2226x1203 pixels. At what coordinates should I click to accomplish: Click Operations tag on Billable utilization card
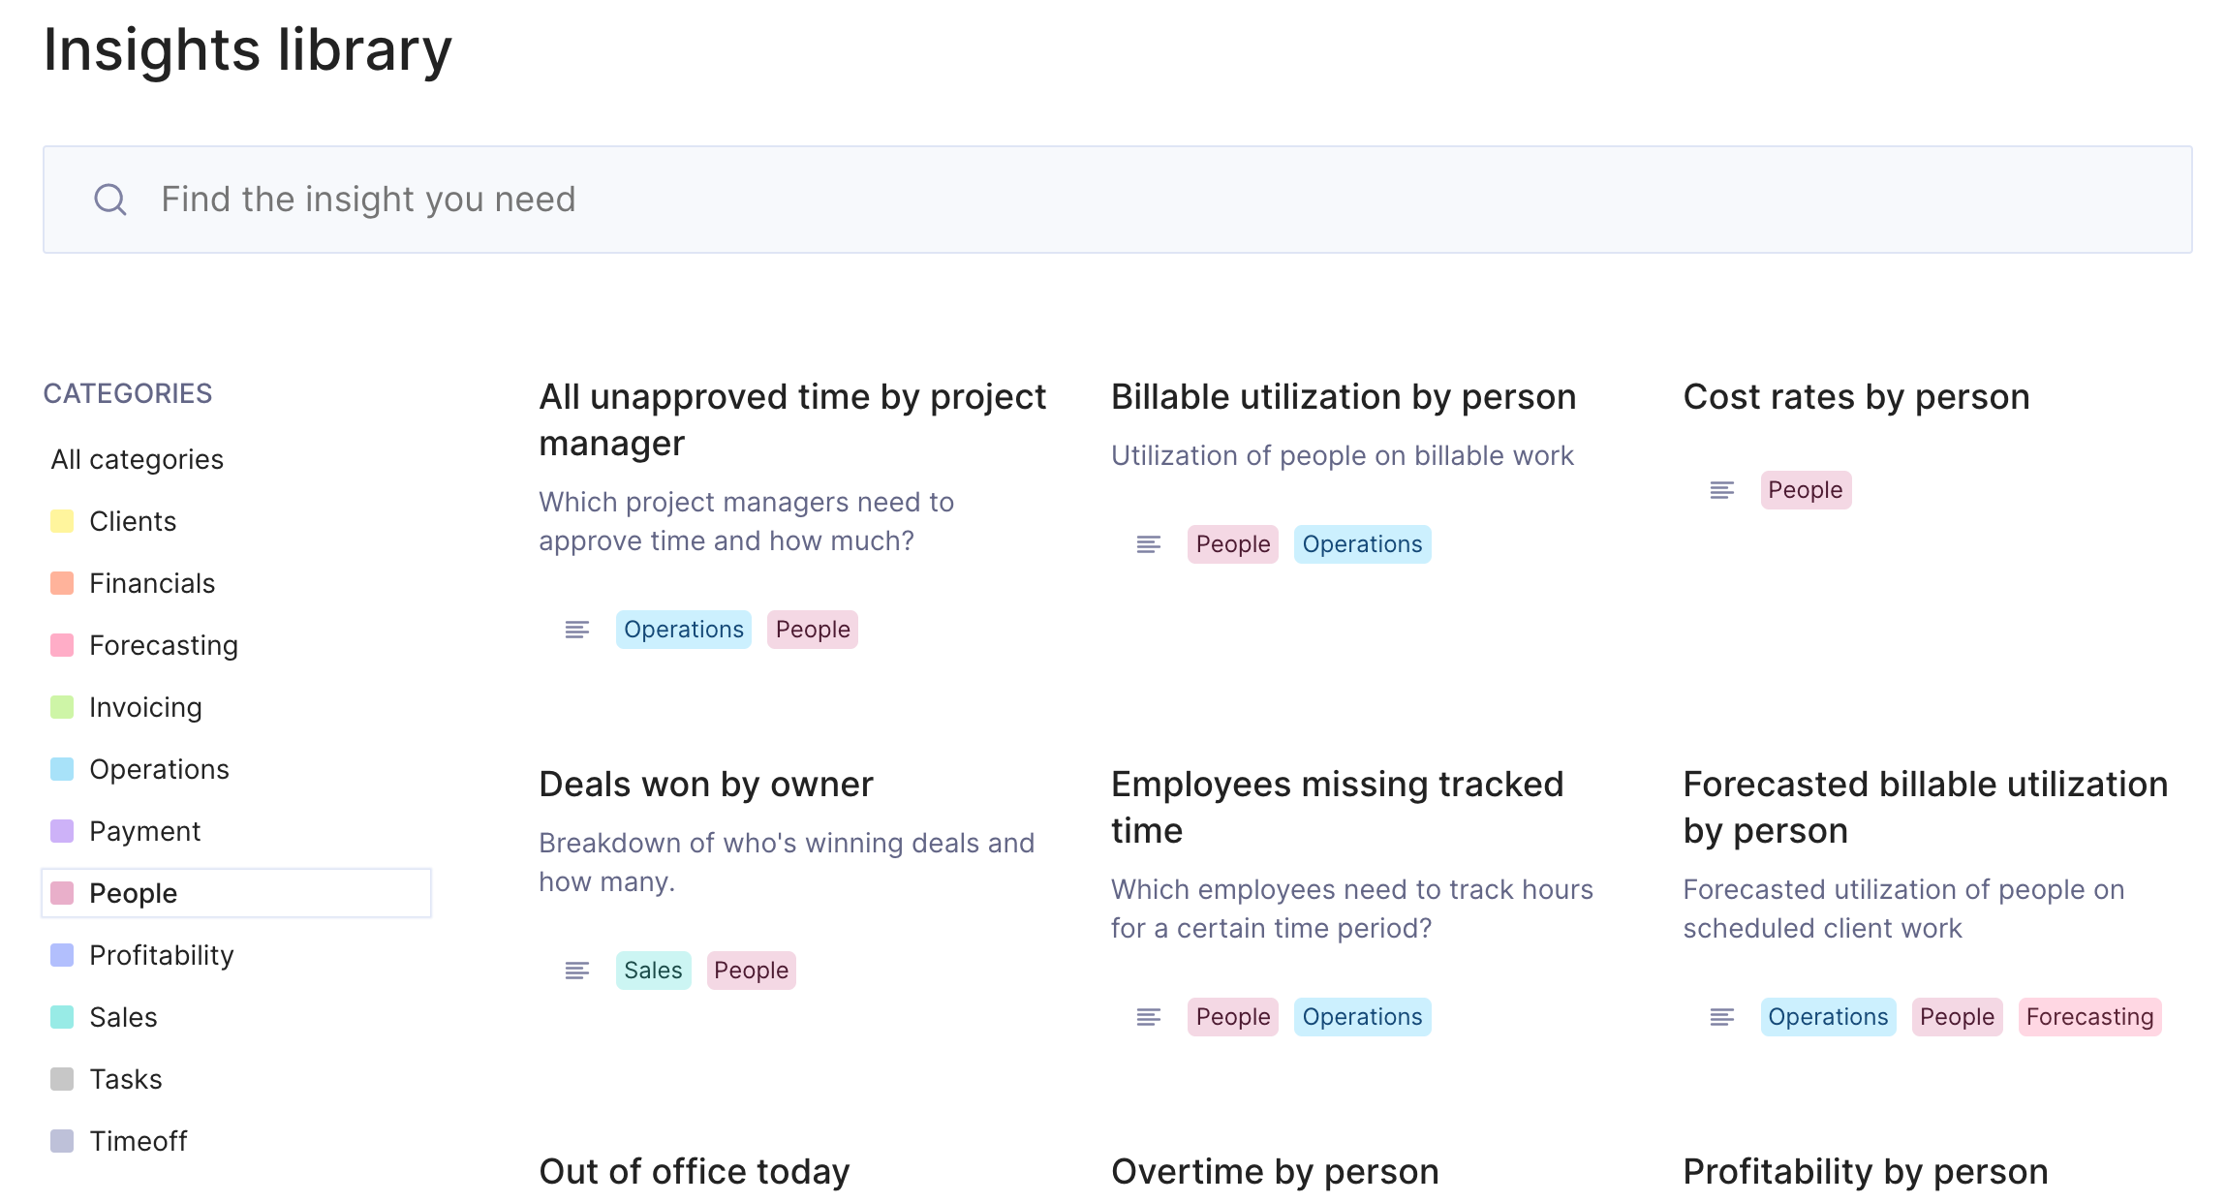1362,544
